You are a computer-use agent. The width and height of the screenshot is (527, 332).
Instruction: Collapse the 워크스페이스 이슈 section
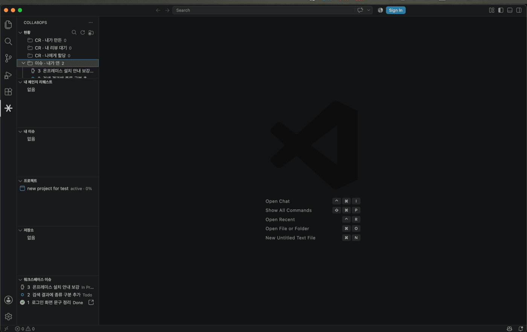[20, 279]
